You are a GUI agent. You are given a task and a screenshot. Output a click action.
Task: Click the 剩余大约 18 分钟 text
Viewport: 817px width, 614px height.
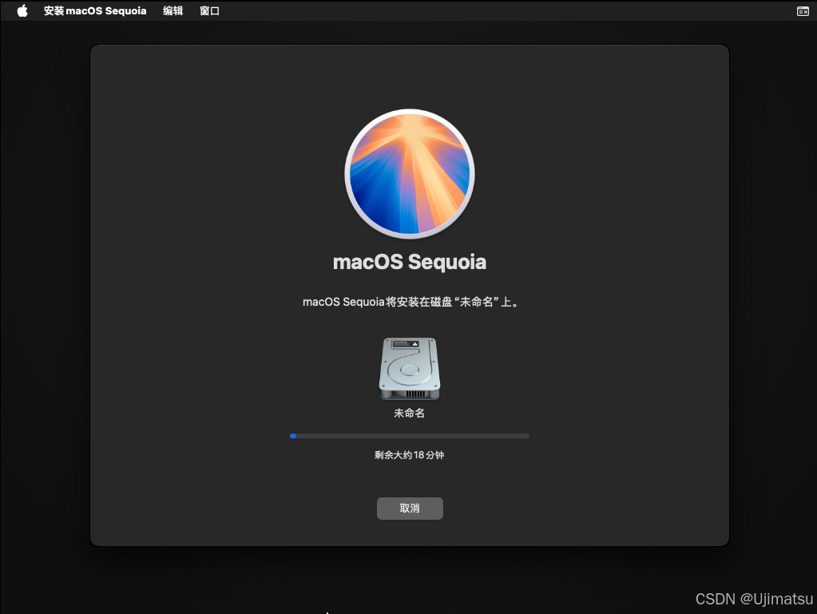pyautogui.click(x=410, y=455)
